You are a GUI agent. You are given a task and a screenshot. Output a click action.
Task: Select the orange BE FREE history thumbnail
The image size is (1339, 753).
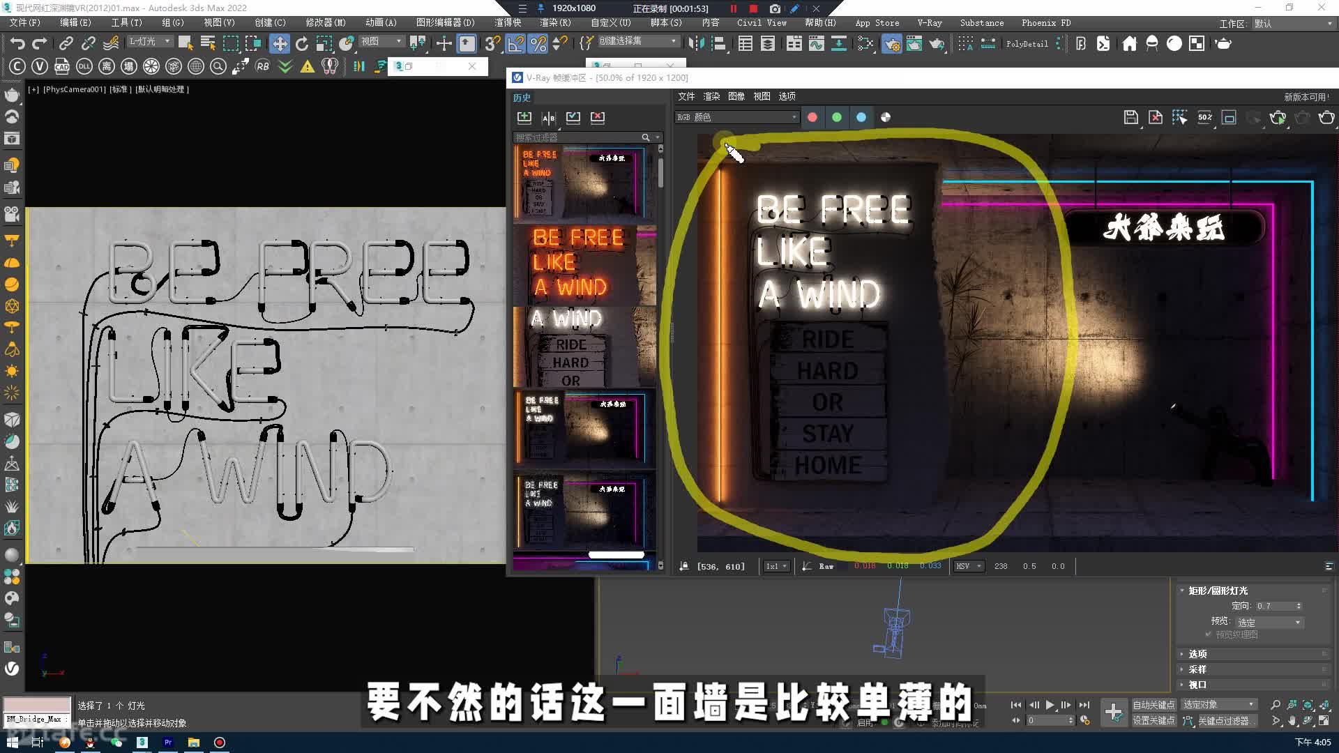click(x=584, y=265)
